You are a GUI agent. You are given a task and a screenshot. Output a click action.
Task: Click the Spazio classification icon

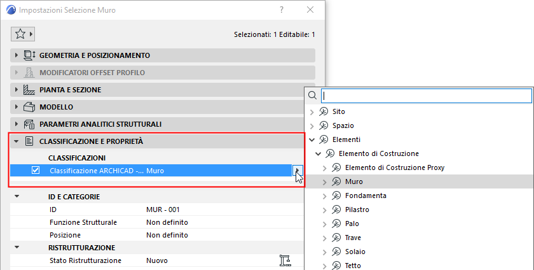[324, 125]
